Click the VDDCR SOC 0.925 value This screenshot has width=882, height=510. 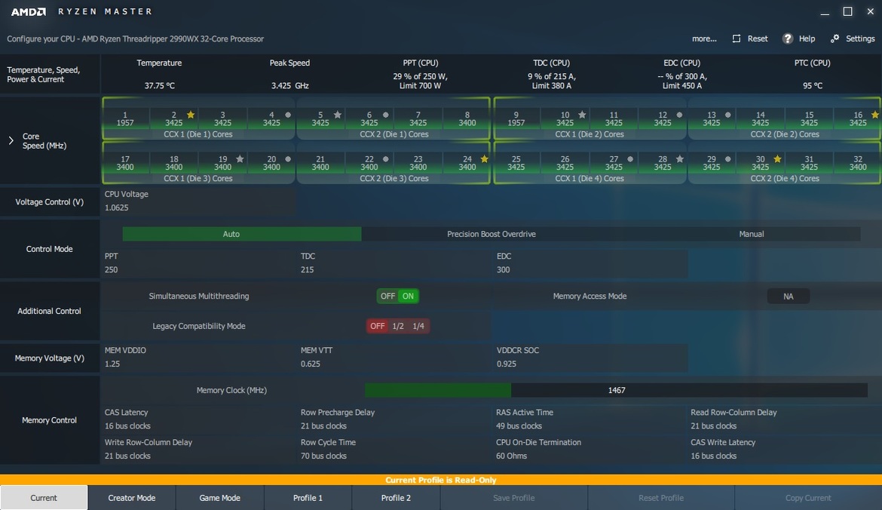tap(507, 364)
